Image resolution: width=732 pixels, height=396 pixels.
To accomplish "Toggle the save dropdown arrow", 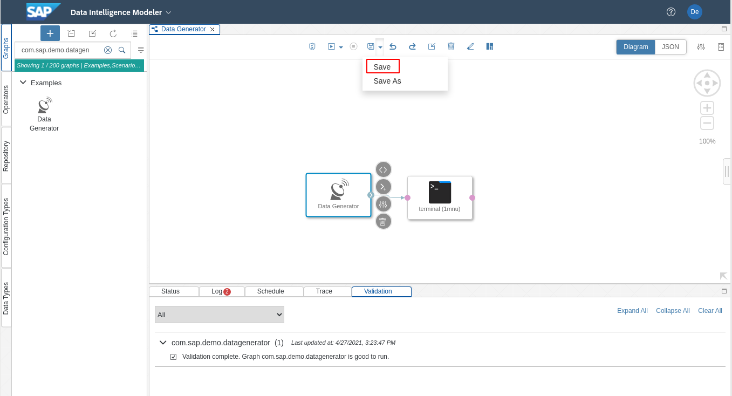I will point(380,47).
